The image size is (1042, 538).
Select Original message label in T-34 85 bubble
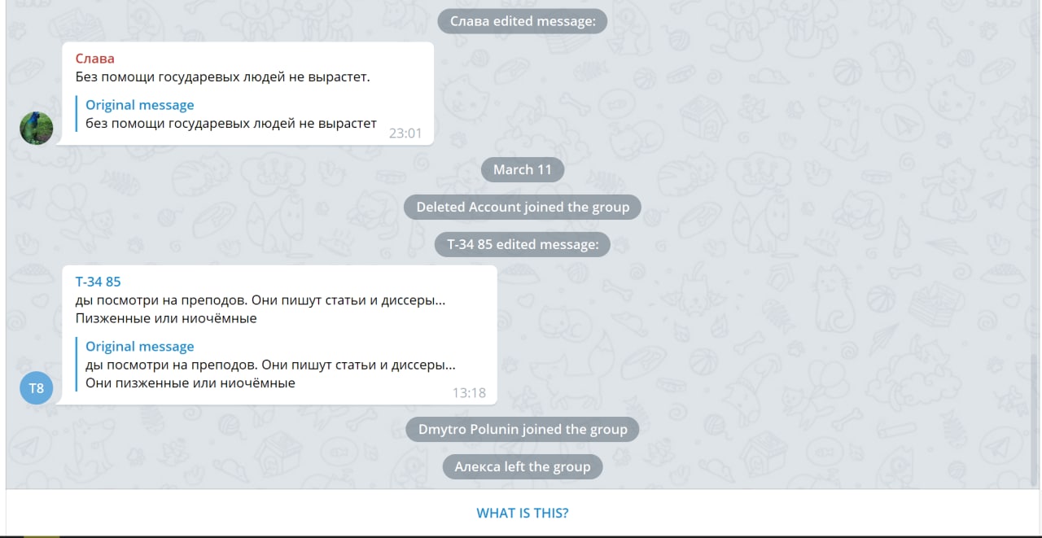[x=140, y=347]
